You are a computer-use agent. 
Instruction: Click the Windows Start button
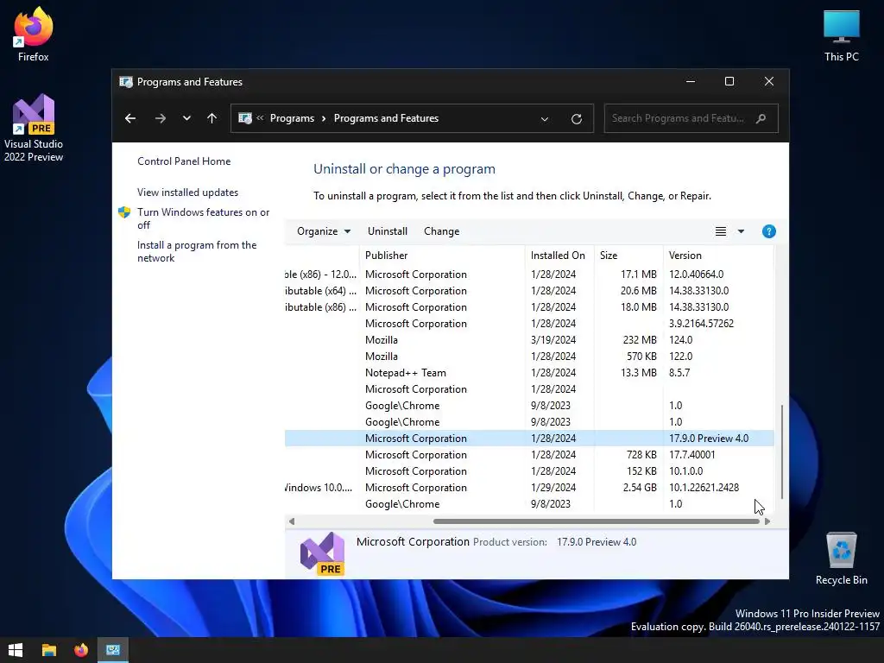(x=16, y=650)
